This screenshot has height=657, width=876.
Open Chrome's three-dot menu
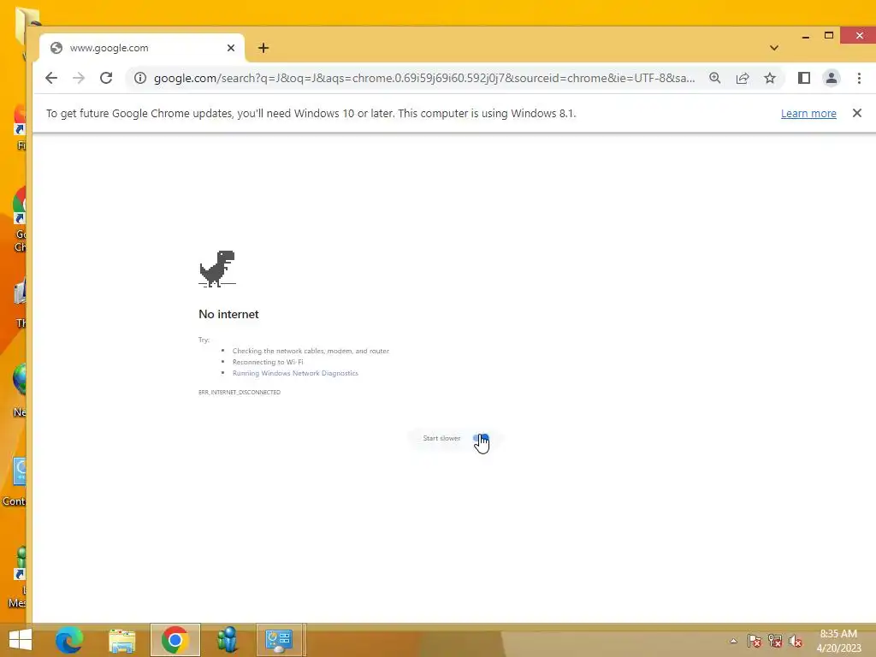click(x=859, y=78)
